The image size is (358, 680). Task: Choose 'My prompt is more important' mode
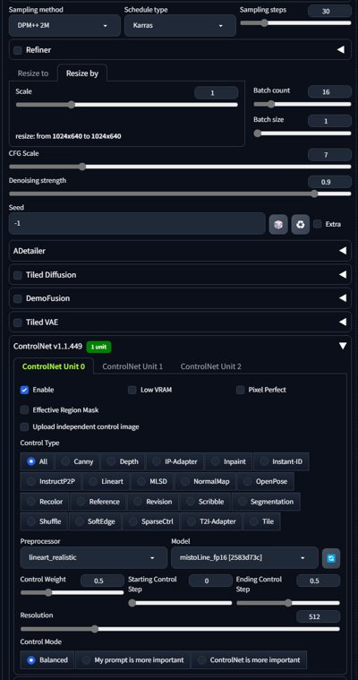(x=132, y=660)
